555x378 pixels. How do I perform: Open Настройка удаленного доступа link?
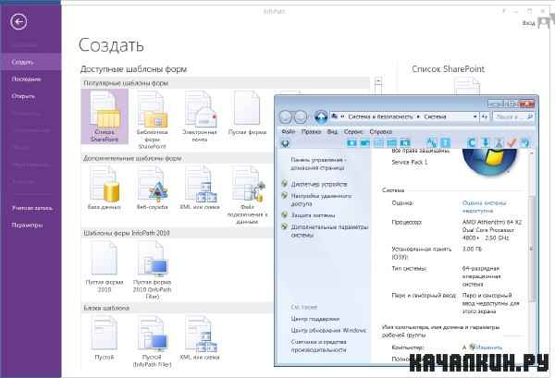321,200
